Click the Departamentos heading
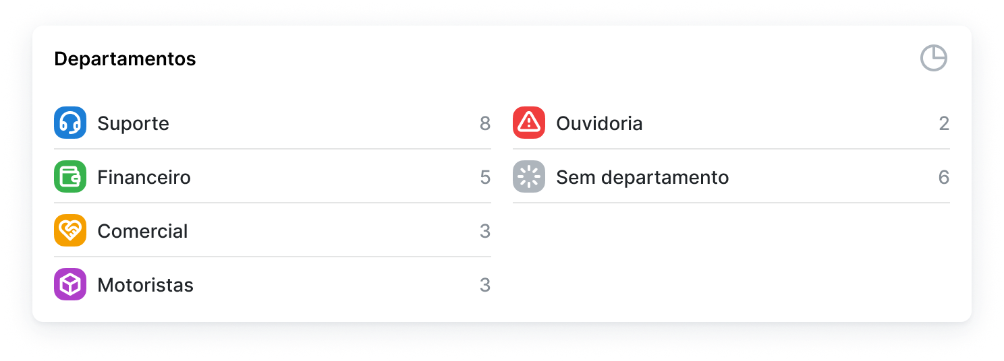The width and height of the screenshot is (1004, 361). click(x=125, y=59)
